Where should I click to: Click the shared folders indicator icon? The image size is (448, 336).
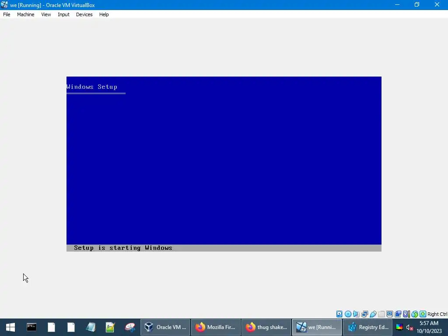[381, 314]
